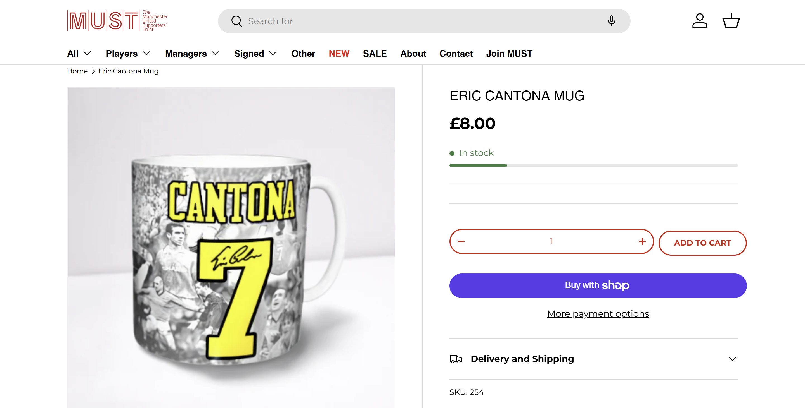805x408 pixels.
Task: Expand the Players dropdown menu
Action: (128, 54)
